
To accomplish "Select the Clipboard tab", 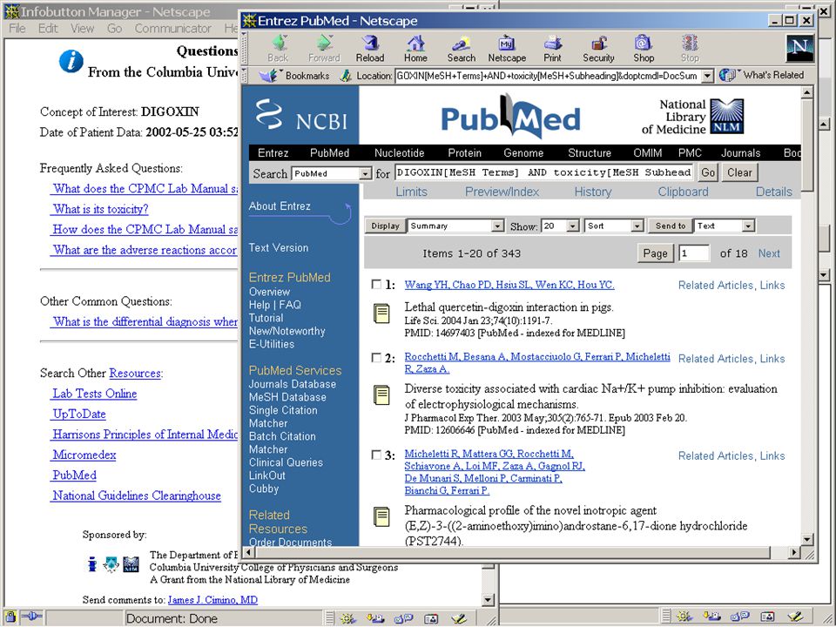I will point(683,192).
